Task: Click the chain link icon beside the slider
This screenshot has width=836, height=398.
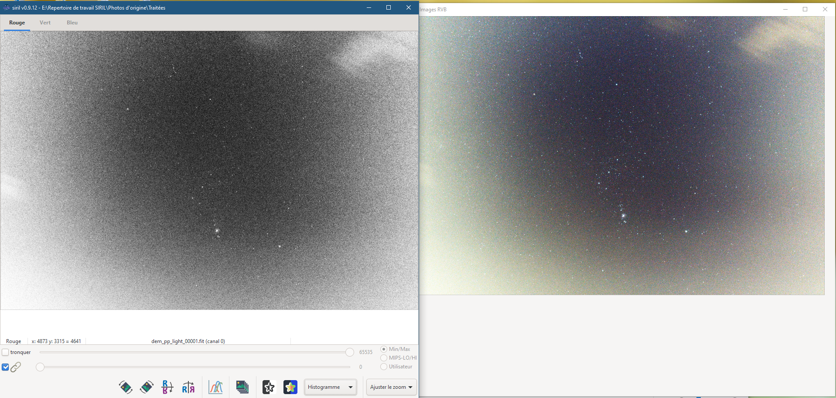Action: [16, 367]
